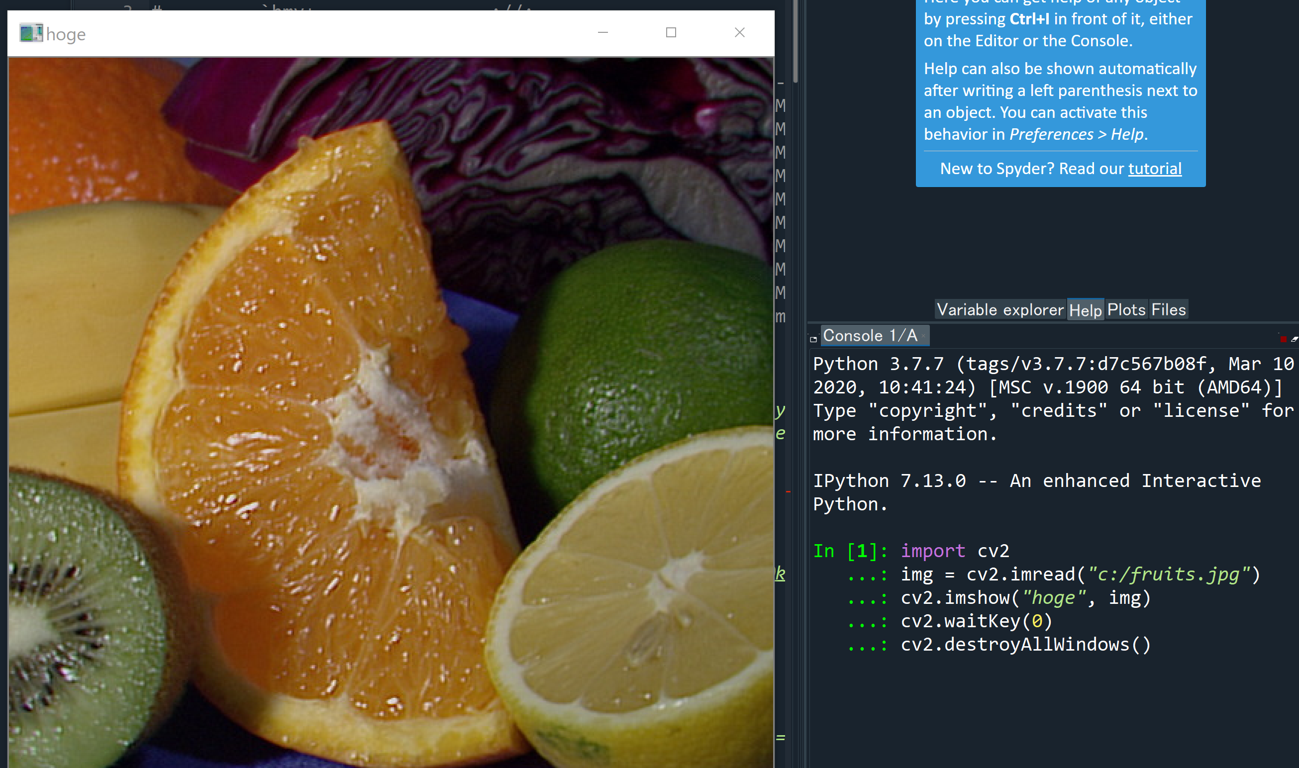The image size is (1299, 768).
Task: Switch to Variable explorer tab
Action: click(x=1000, y=309)
